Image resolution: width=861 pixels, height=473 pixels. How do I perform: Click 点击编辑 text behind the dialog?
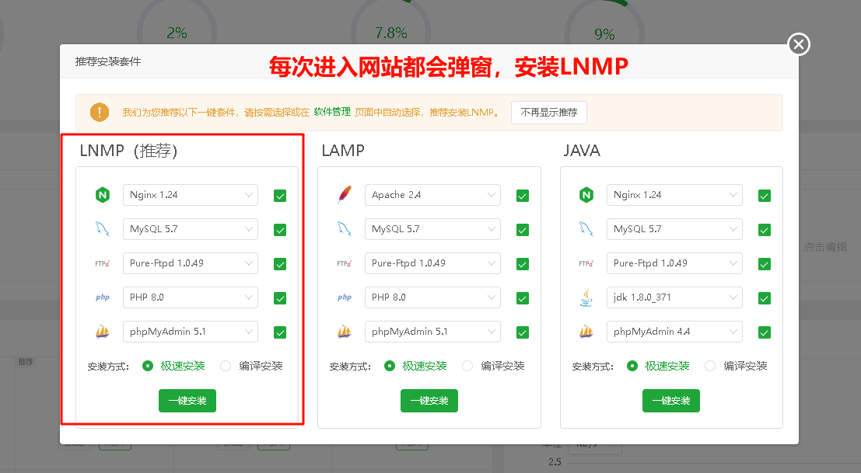[825, 247]
